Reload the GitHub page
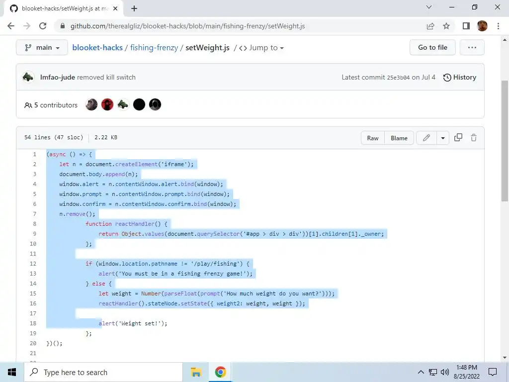Screen dimensions: 509x382 pos(43,26)
